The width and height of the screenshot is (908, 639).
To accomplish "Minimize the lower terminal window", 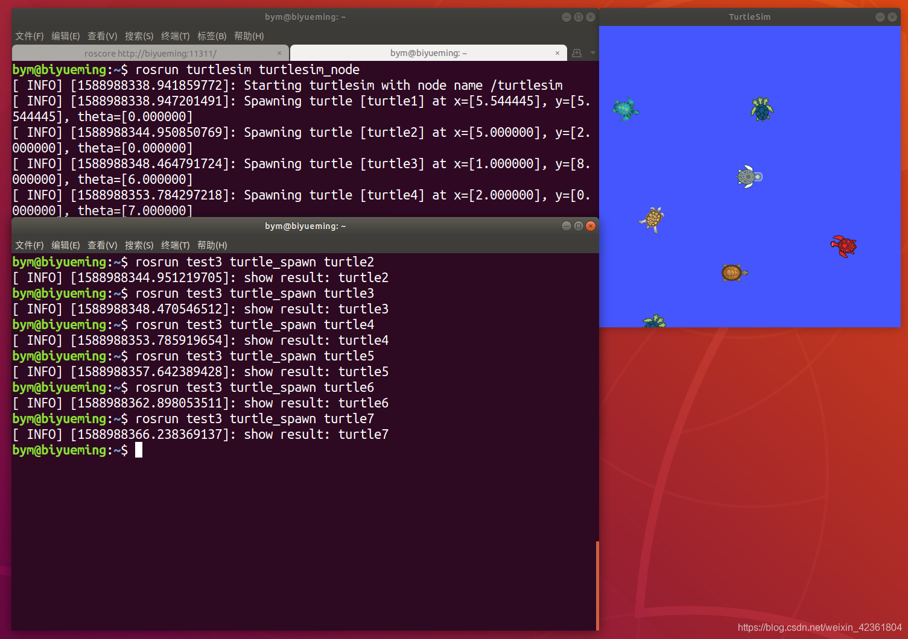I will (x=566, y=226).
